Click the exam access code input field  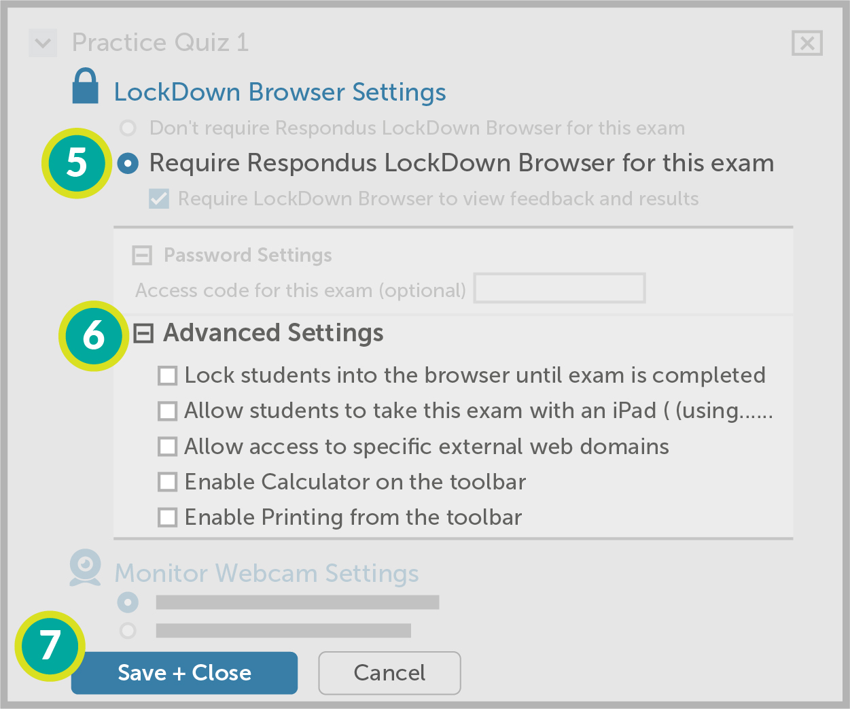559,288
